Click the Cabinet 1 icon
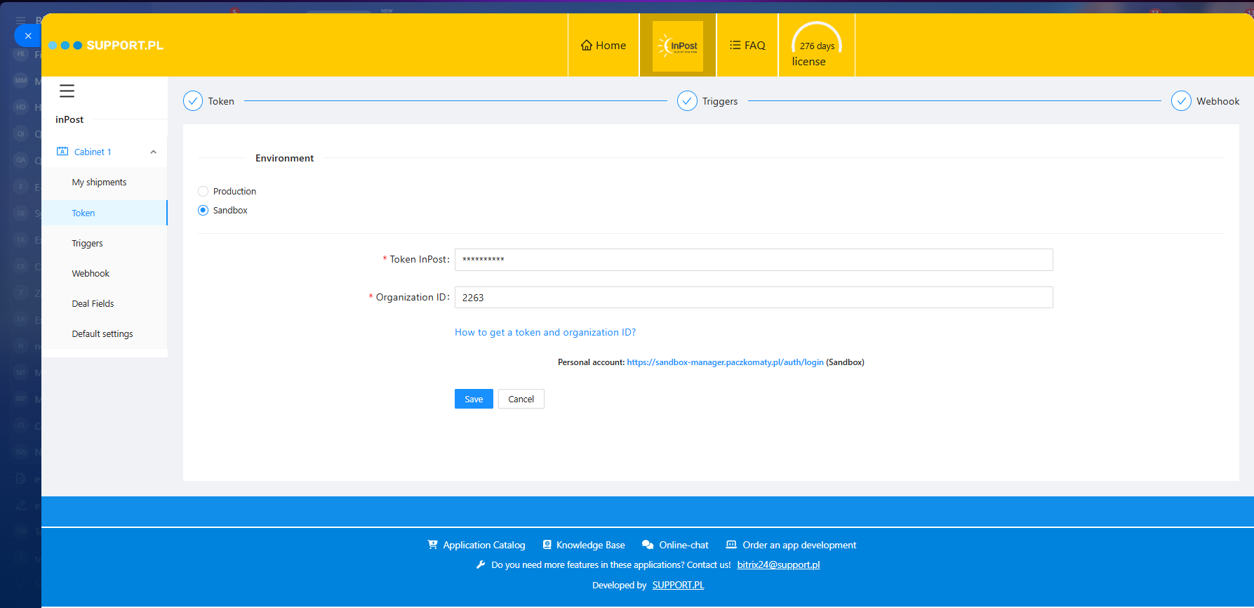1254x608 pixels. click(62, 152)
